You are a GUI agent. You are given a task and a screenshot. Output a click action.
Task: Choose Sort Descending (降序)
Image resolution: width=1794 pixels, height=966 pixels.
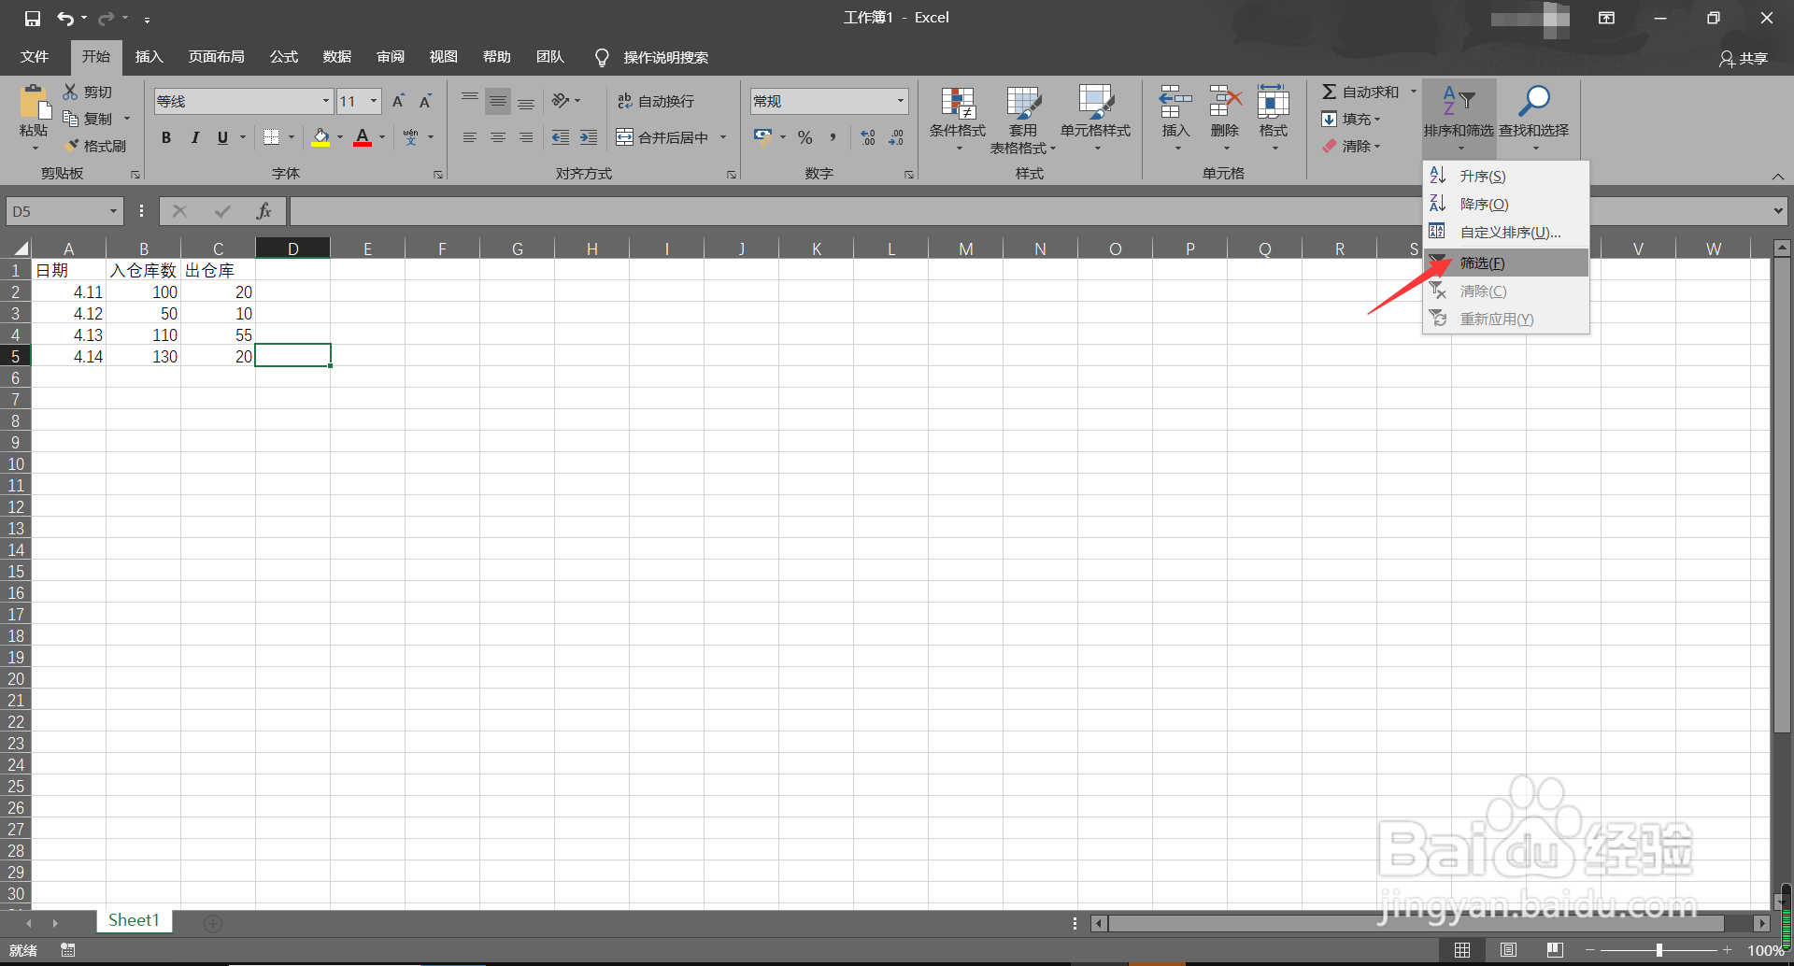[x=1506, y=205]
